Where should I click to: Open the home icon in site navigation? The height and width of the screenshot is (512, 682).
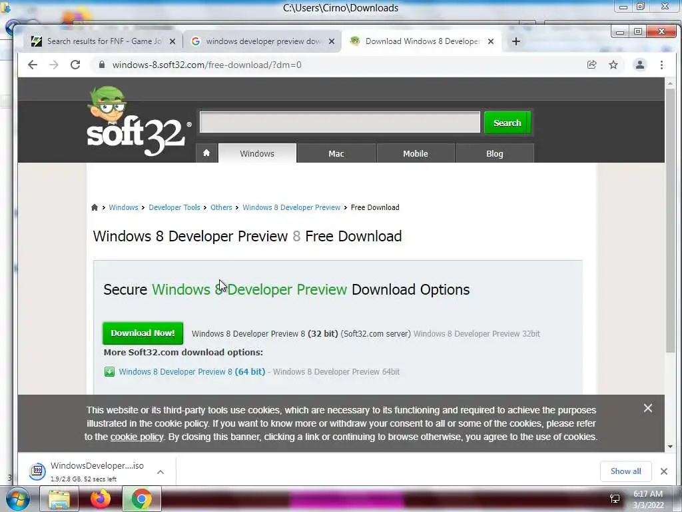click(206, 153)
